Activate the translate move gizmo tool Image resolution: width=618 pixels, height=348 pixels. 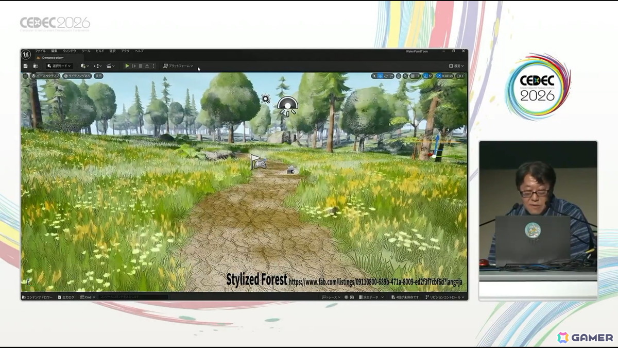(380, 76)
